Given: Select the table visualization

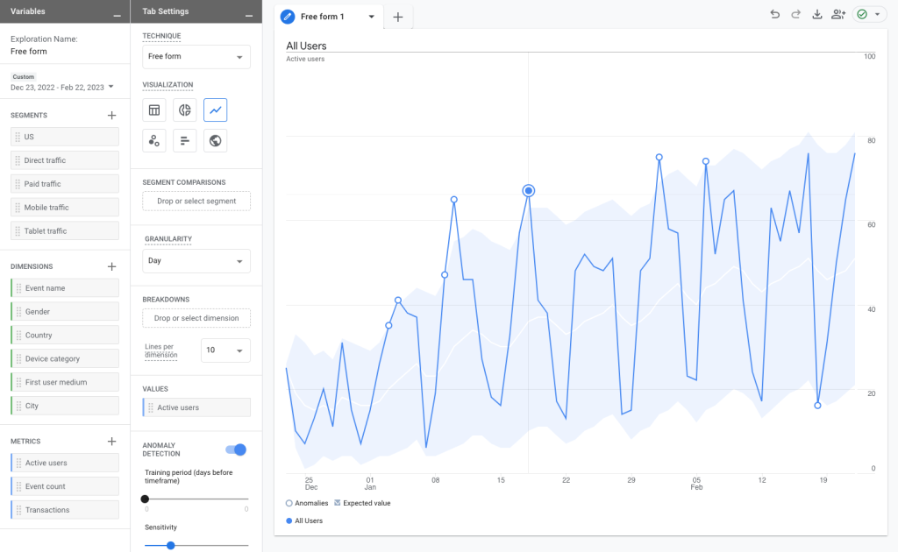Looking at the screenshot, I should tap(154, 110).
